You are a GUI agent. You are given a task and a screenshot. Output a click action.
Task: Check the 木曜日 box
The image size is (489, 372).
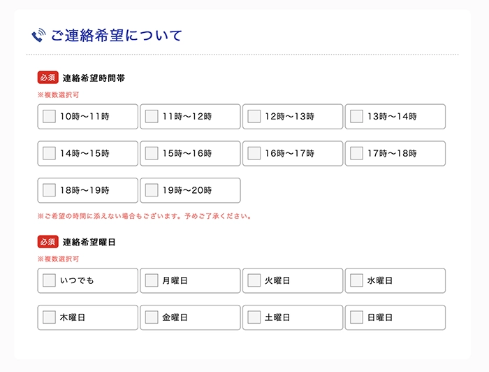pos(49,317)
